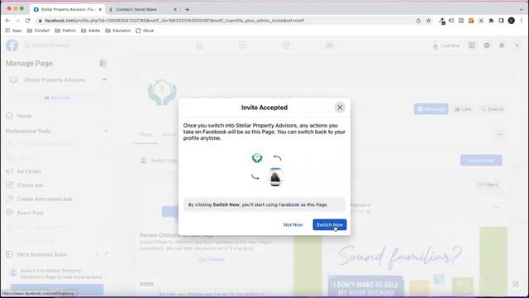This screenshot has width=529, height=298.
Task: Collapse the Professional Tools section
Action: [x=106, y=131]
